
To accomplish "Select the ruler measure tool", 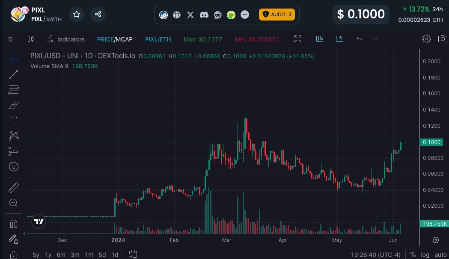I will pyautogui.click(x=13, y=188).
